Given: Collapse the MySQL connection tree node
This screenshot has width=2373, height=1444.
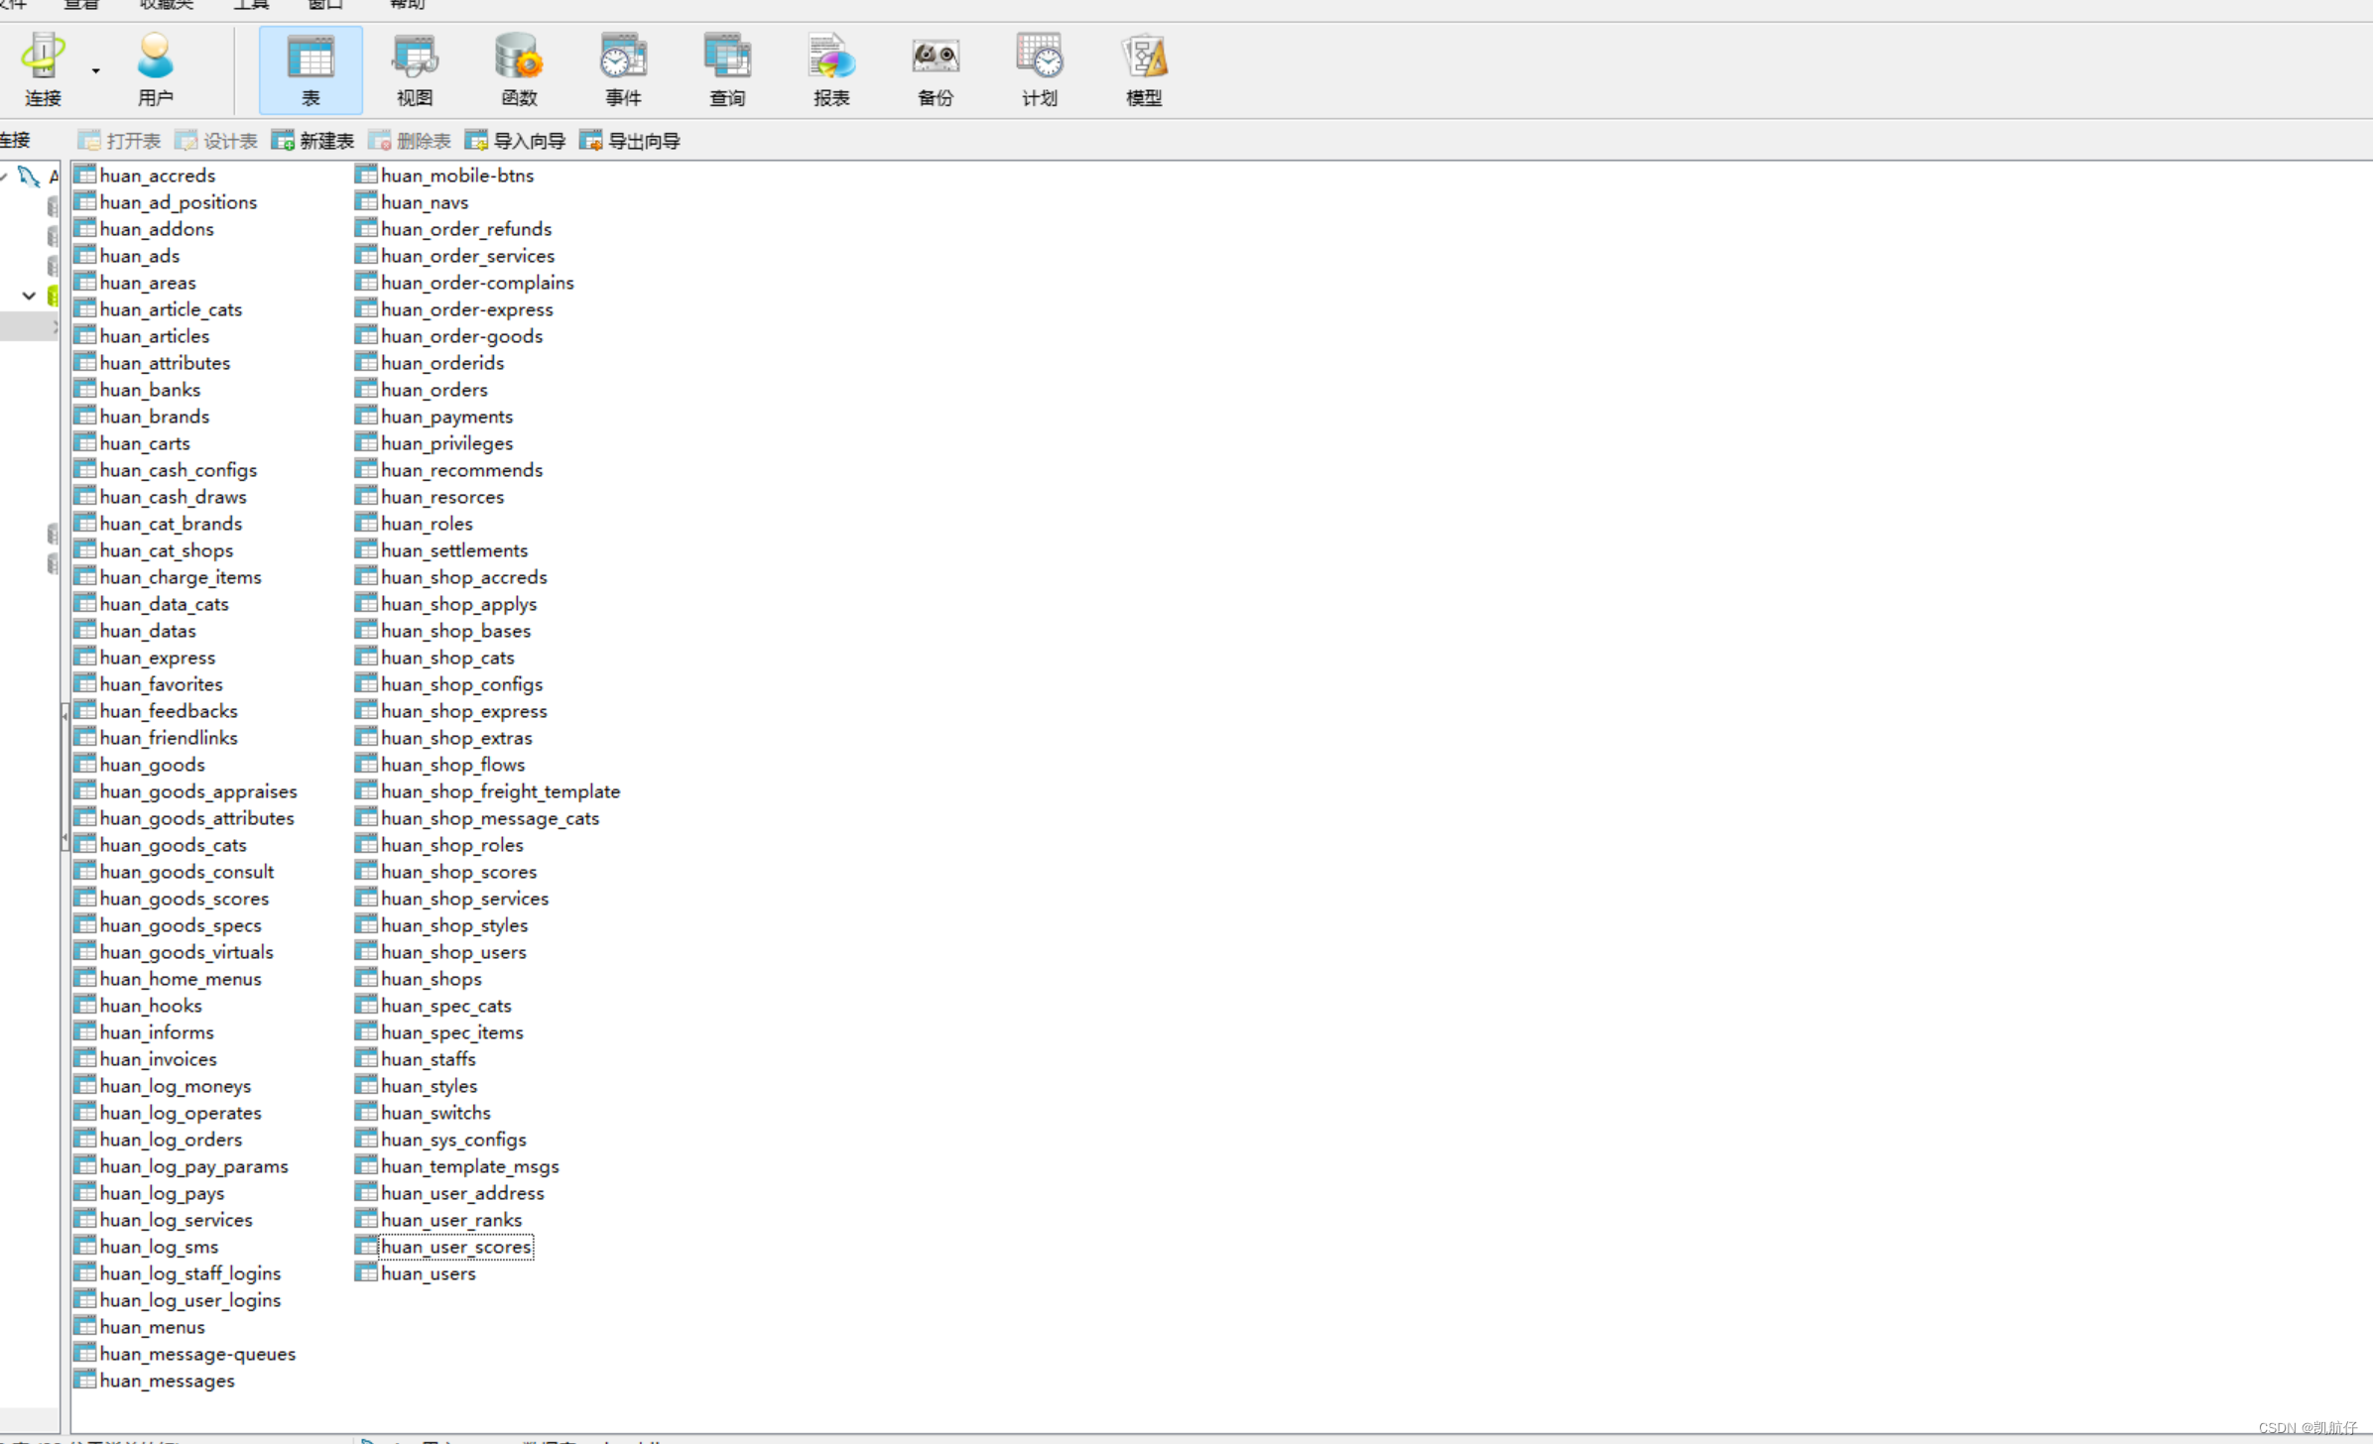Looking at the screenshot, I should tap(5, 177).
